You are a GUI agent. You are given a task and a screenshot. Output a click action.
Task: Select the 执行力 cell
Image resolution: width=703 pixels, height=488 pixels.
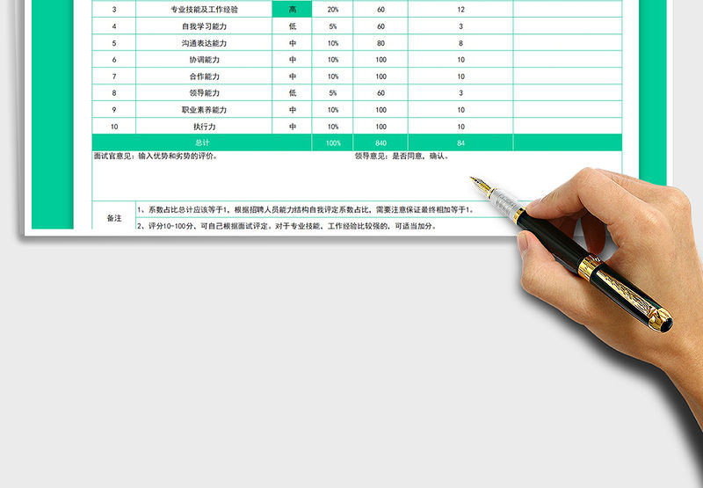click(x=204, y=127)
